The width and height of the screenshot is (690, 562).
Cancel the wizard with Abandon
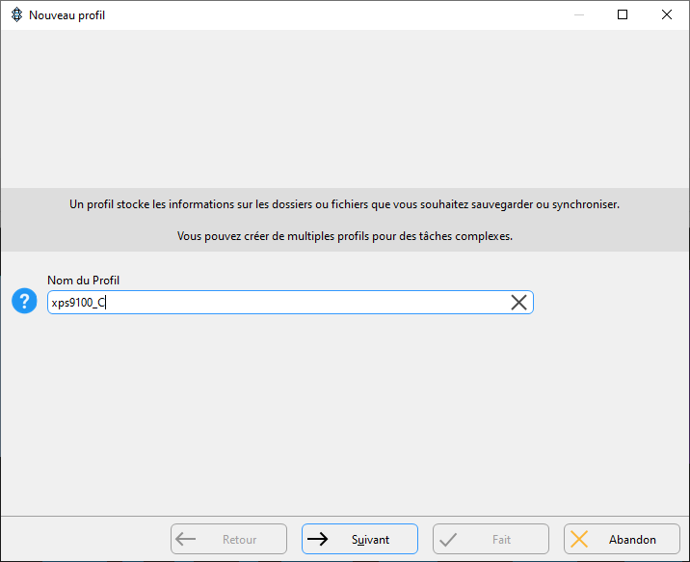click(x=622, y=539)
